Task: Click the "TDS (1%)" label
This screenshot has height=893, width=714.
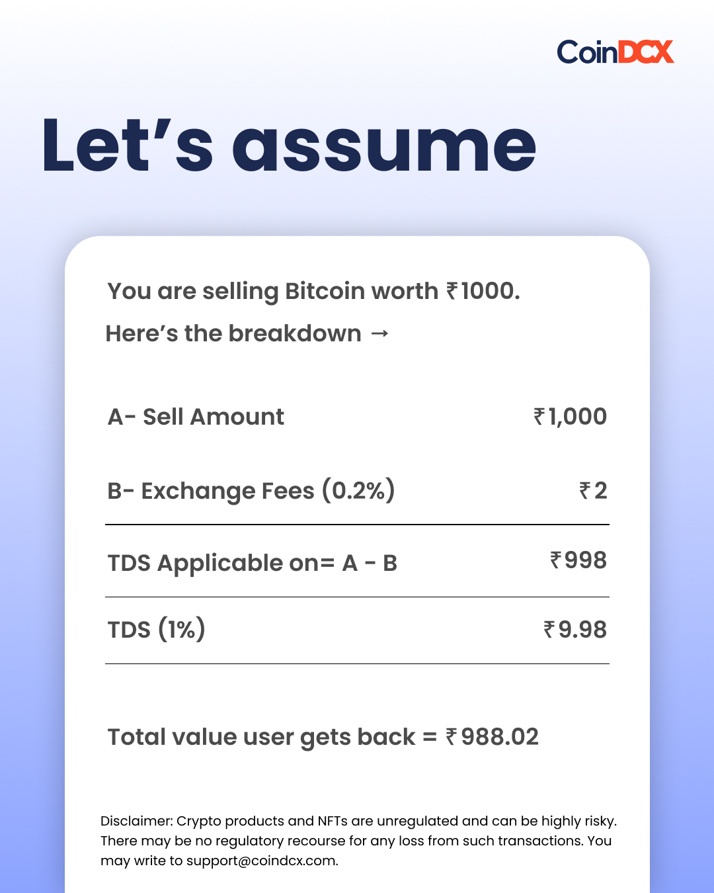Action: pyautogui.click(x=157, y=630)
